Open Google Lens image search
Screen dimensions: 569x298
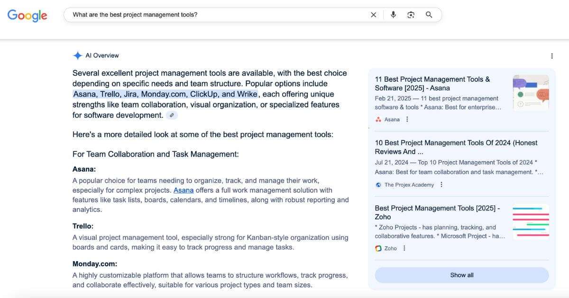pyautogui.click(x=411, y=15)
